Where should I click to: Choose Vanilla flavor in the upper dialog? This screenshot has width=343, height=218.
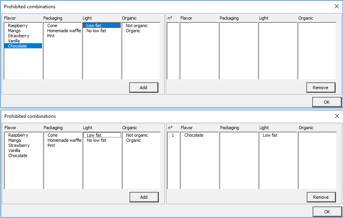(14, 41)
